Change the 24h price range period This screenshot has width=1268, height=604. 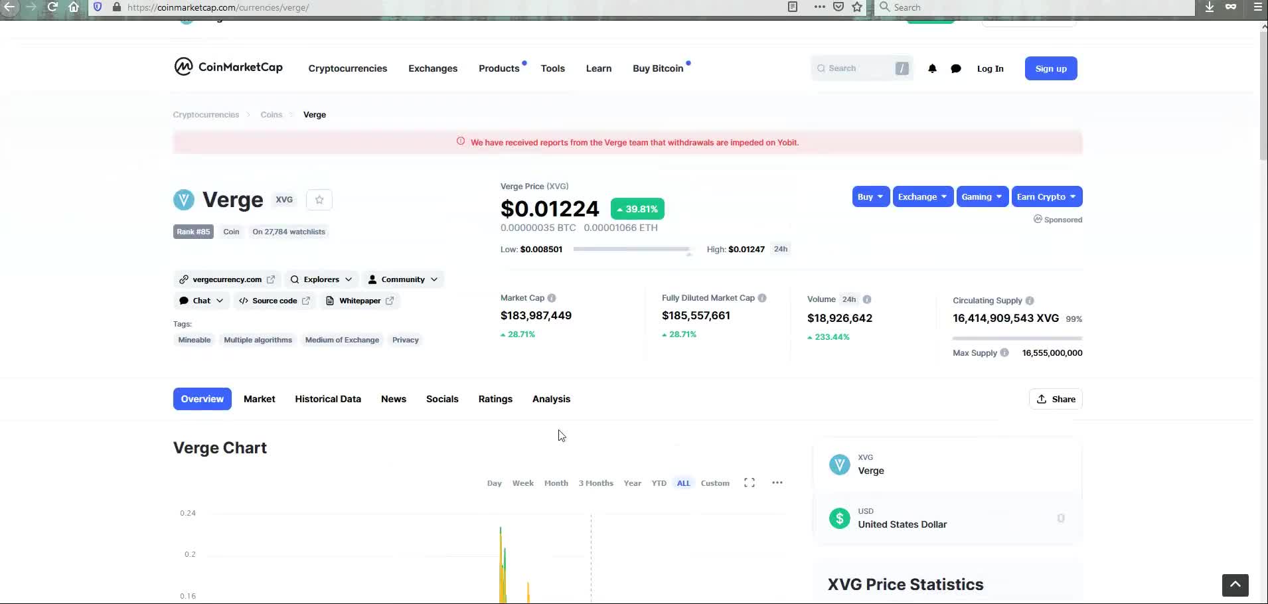(781, 249)
